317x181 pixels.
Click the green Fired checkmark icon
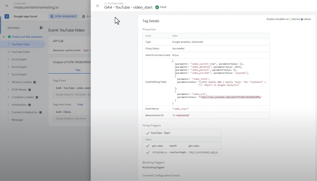coord(157,7)
